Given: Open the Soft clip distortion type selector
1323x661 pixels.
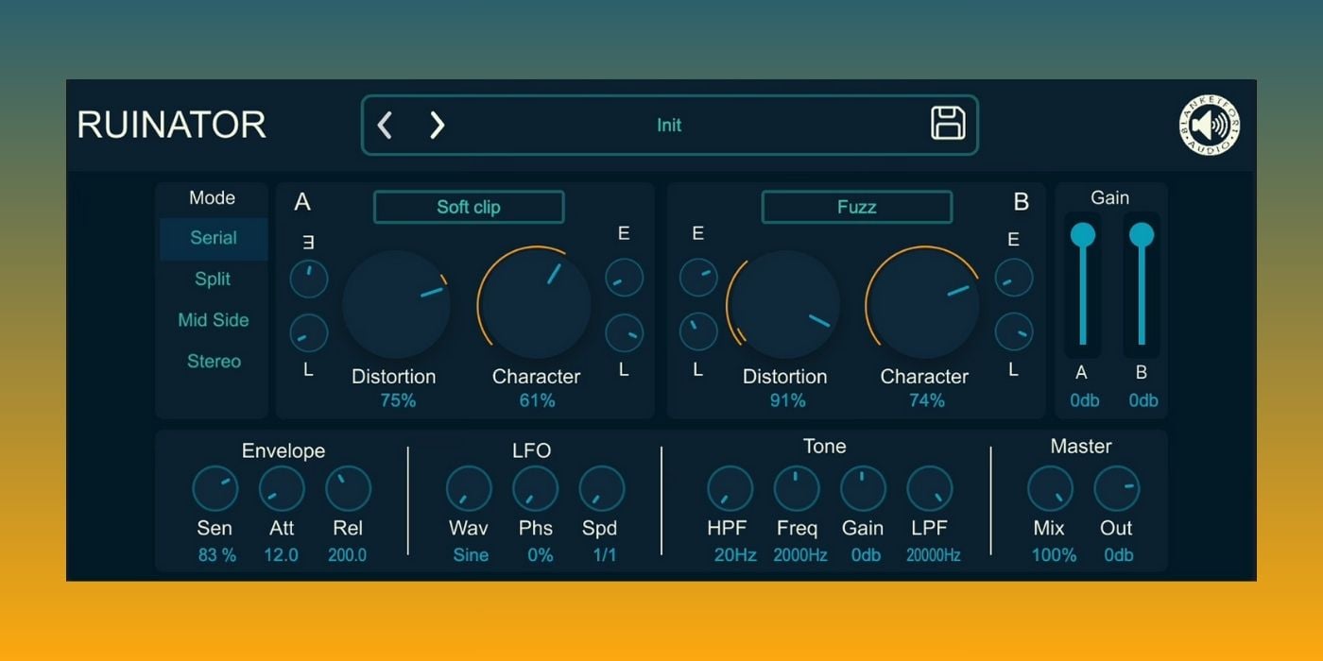Looking at the screenshot, I should [x=468, y=207].
